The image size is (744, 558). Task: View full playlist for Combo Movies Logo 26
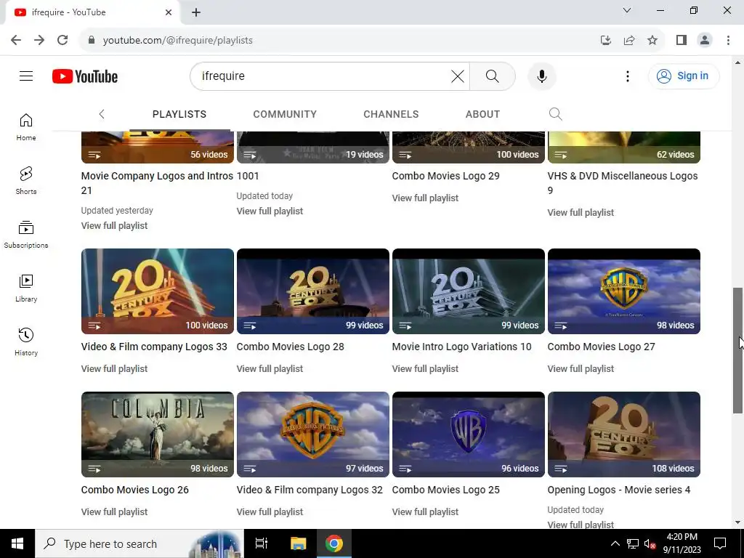[x=114, y=512]
